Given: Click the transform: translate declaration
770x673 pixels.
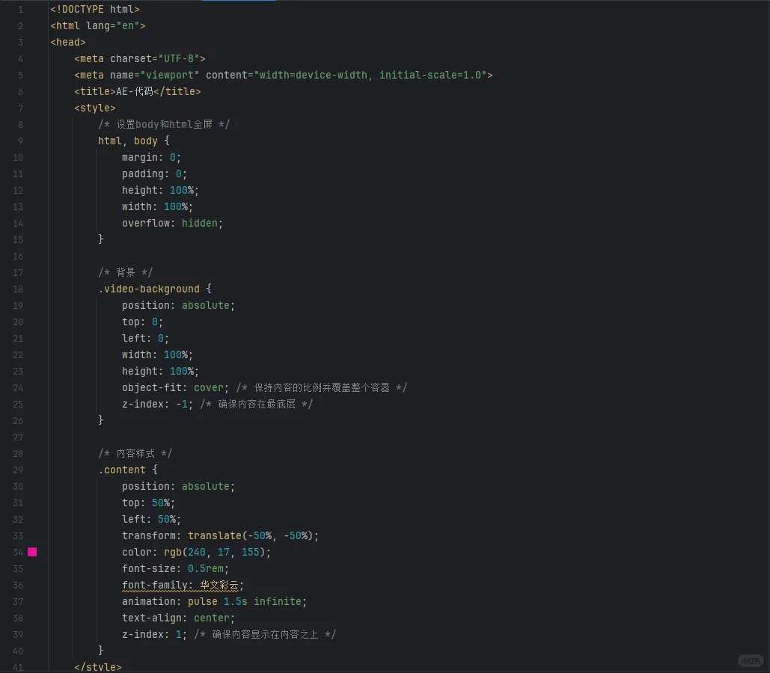Looking at the screenshot, I should coord(221,535).
